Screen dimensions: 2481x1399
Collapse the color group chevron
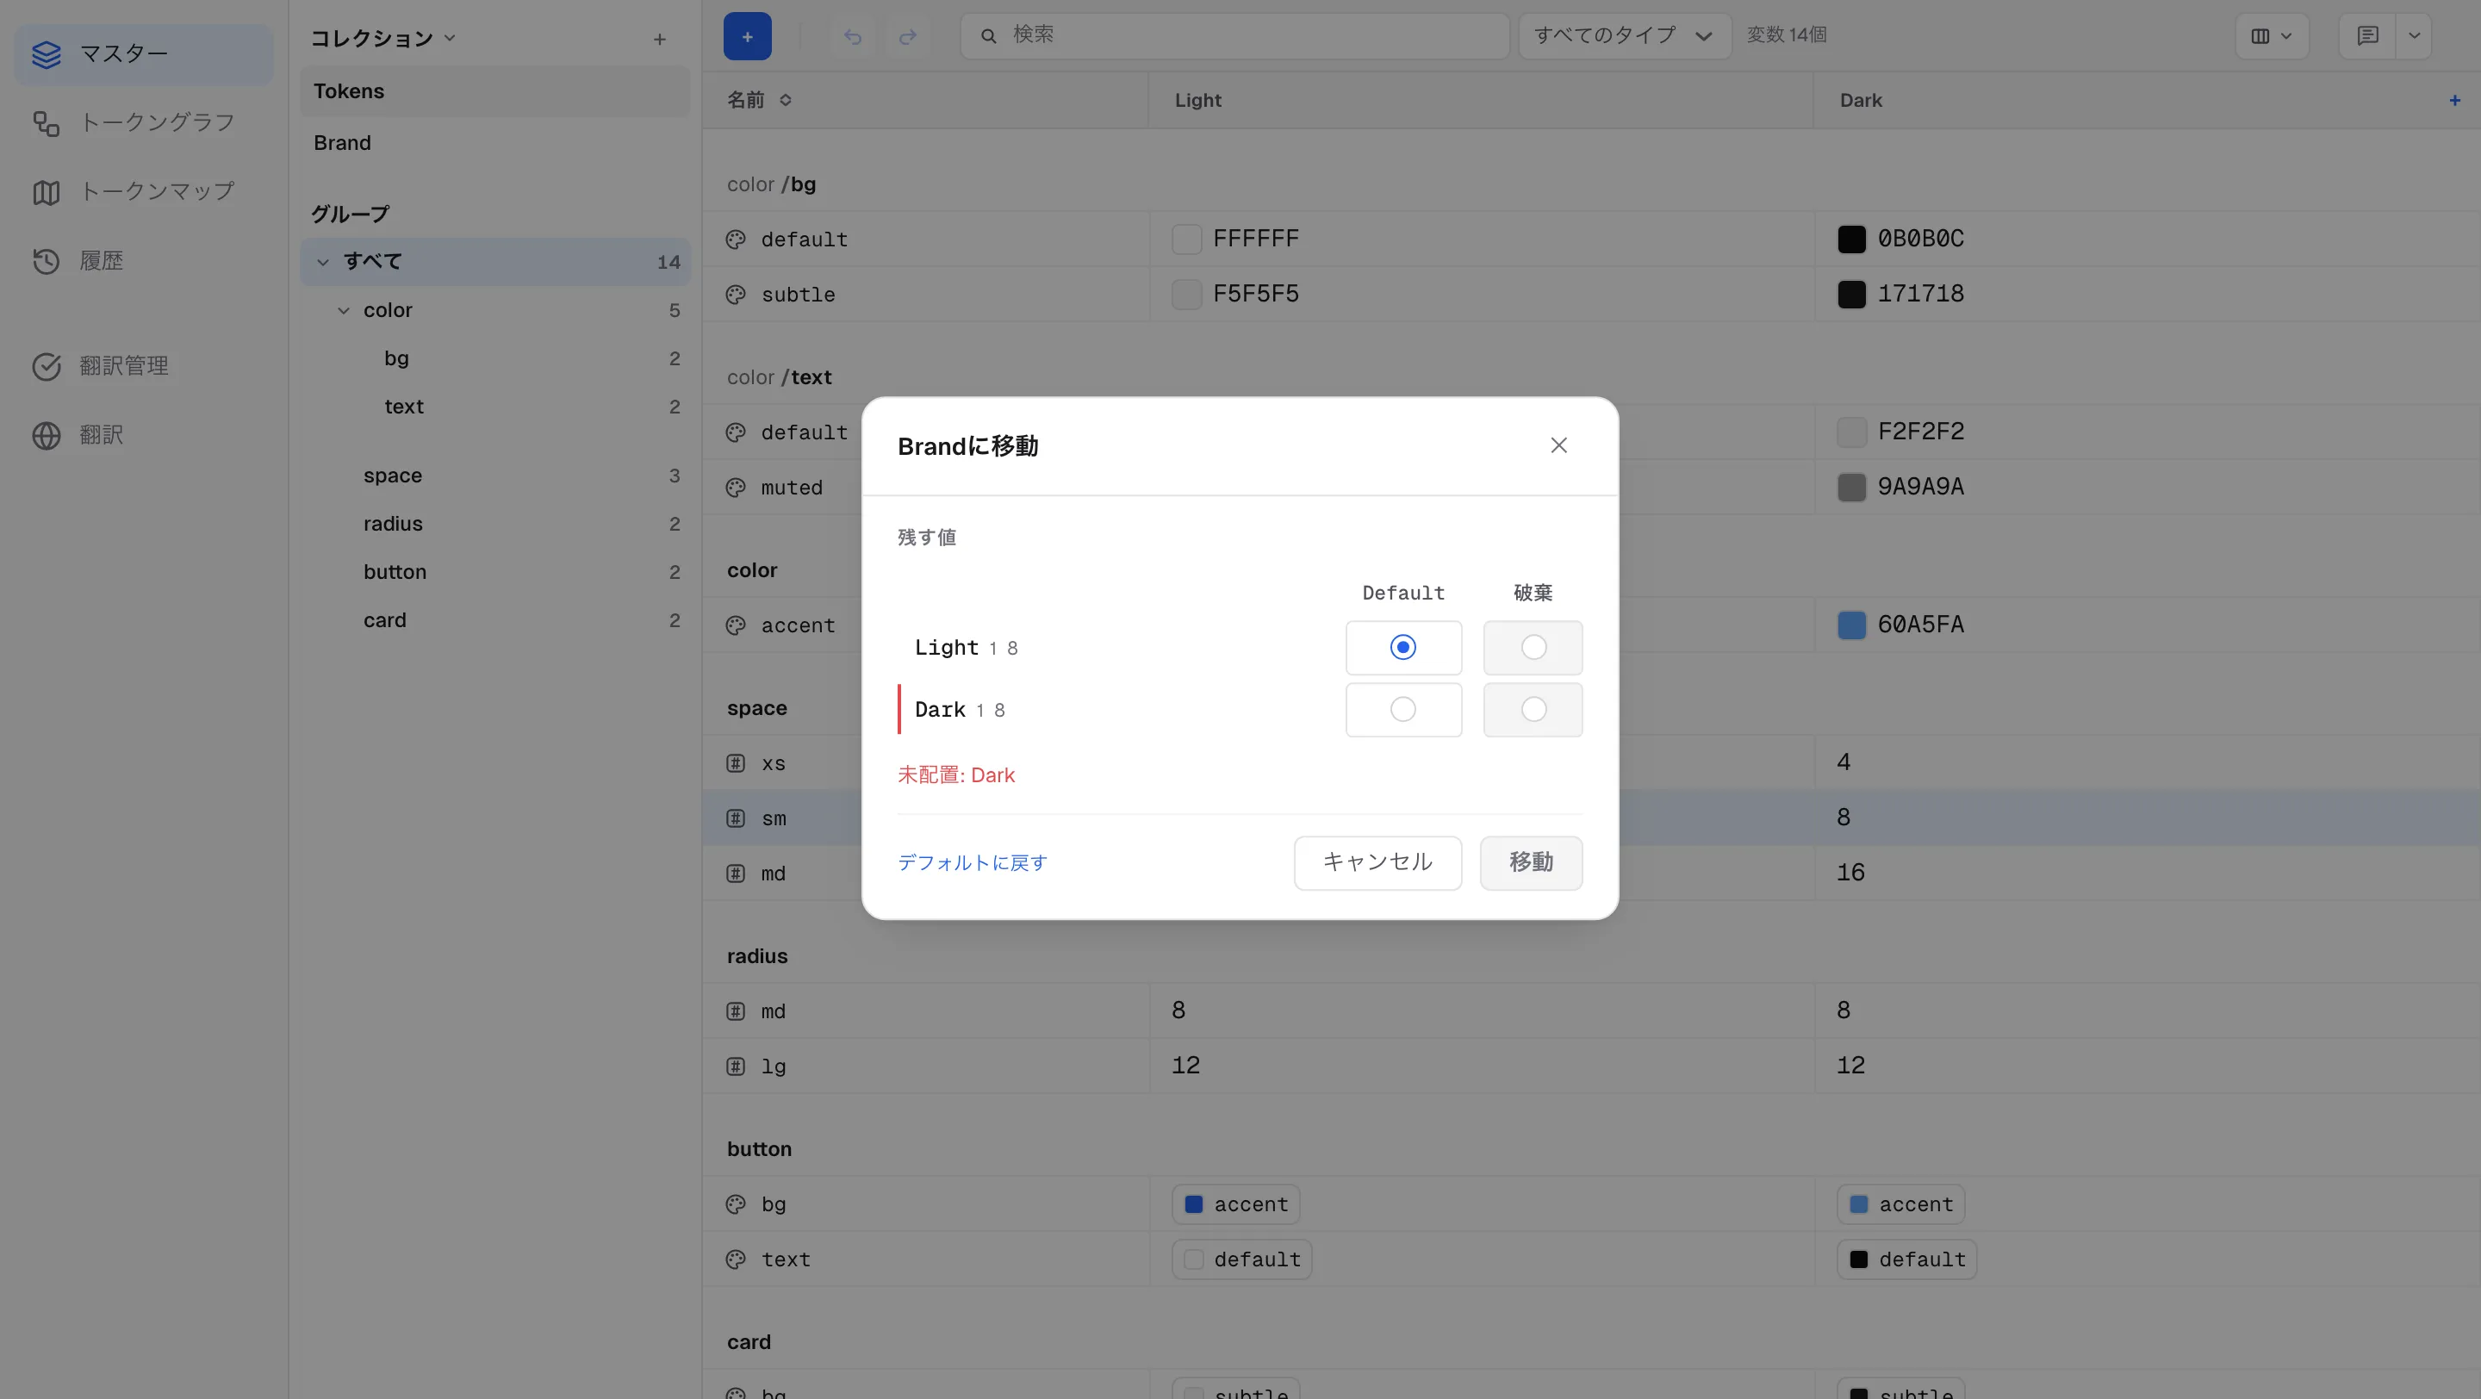pos(343,310)
